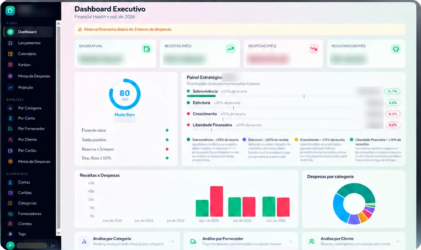Click the Reserva > 3 meses red status dot
Screen dimensions: 421x250
167,149
